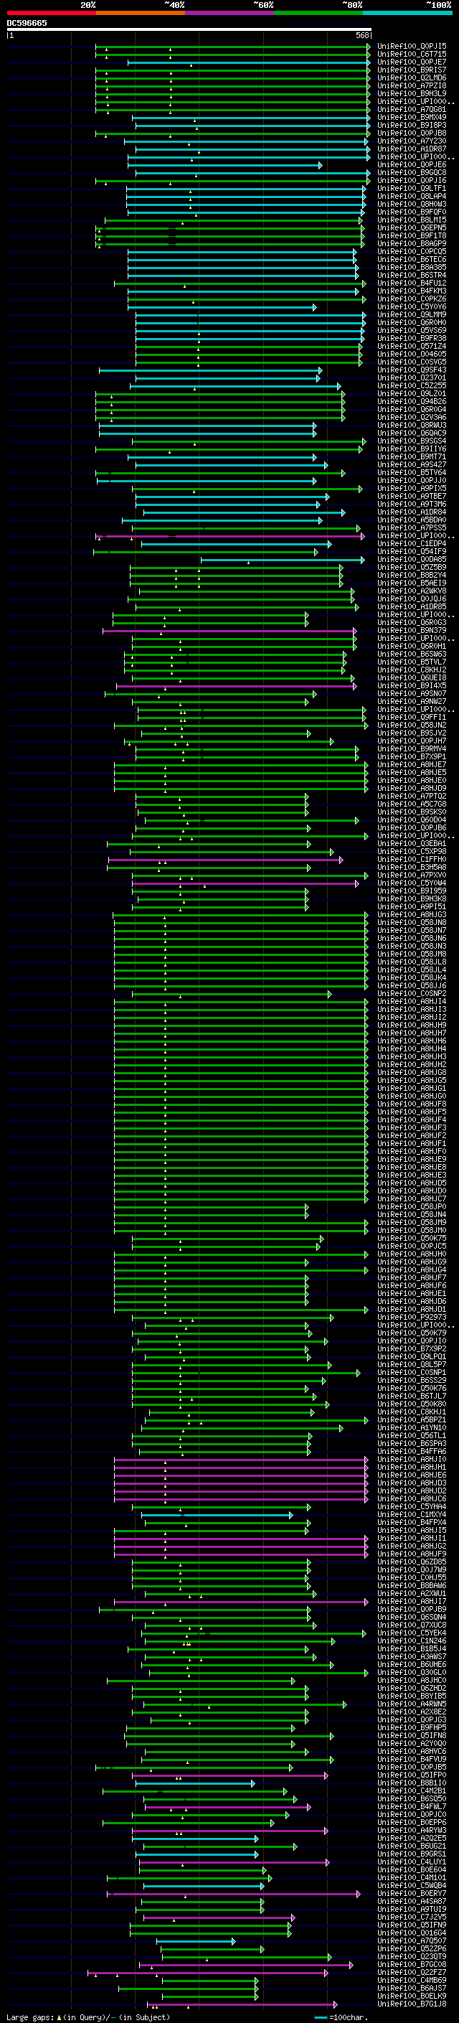Select the UniRef100_C4LUY1 label
The image size is (459, 2023).
point(412,1862)
